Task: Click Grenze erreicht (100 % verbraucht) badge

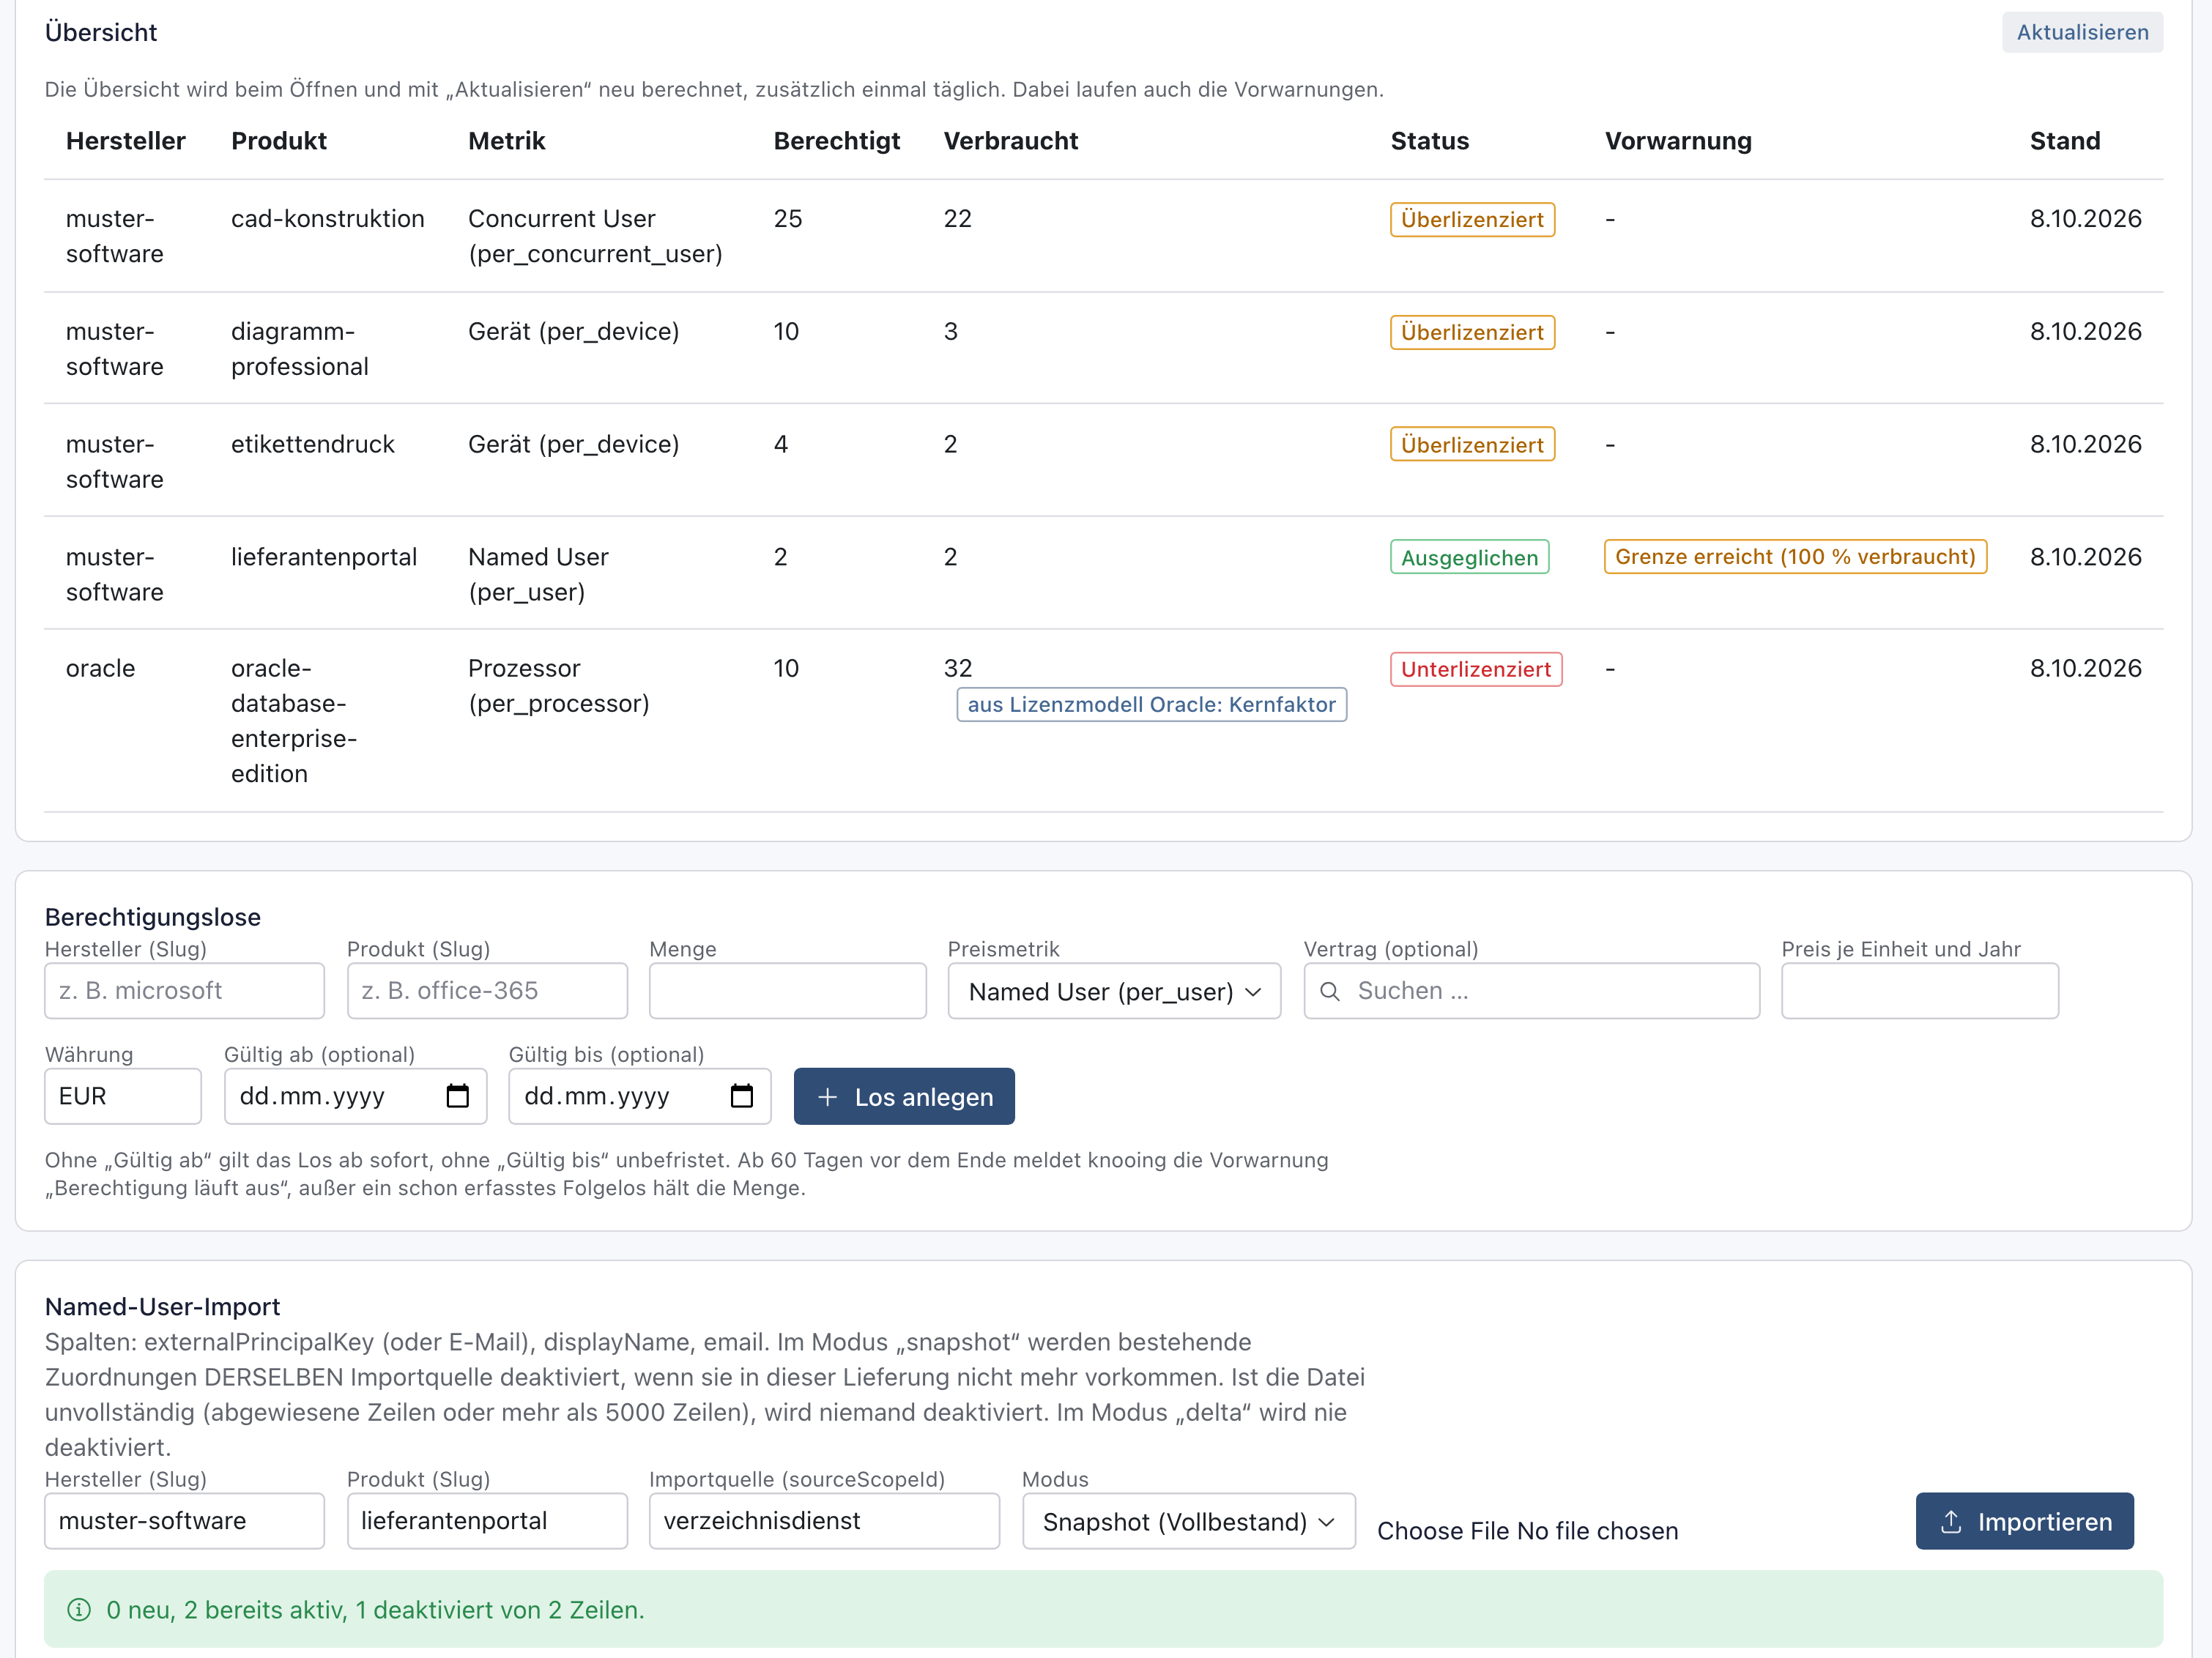Action: 1795,556
